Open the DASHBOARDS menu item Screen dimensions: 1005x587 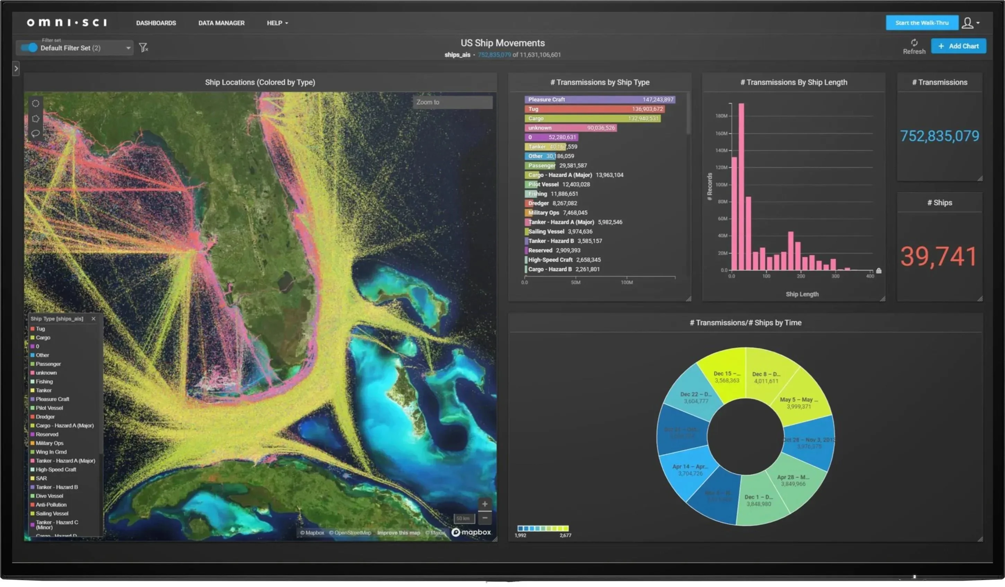pyautogui.click(x=156, y=23)
